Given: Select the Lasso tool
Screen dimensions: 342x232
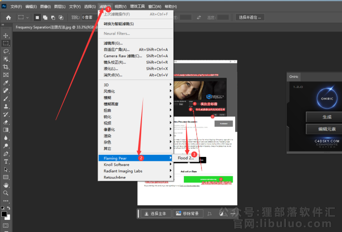Looking at the screenshot, I should click(6, 52).
